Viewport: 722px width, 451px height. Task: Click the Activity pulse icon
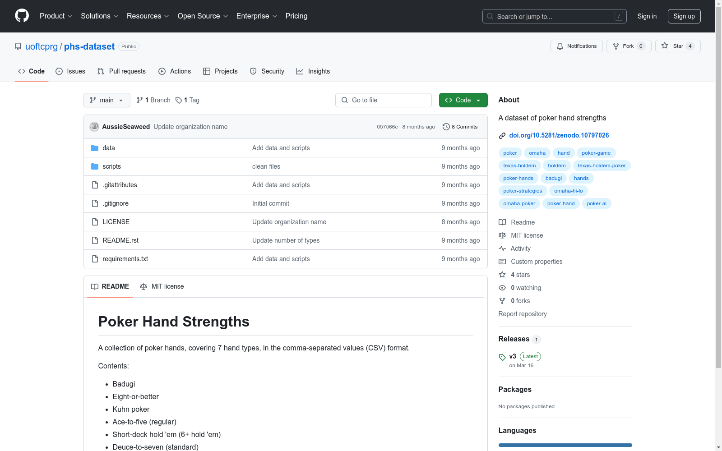pyautogui.click(x=502, y=249)
